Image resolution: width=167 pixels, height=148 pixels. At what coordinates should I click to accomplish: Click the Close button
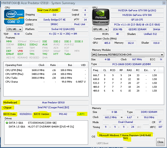(160, 142)
